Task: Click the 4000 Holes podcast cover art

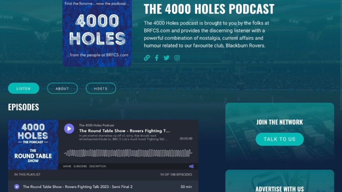Action: [x=97, y=33]
